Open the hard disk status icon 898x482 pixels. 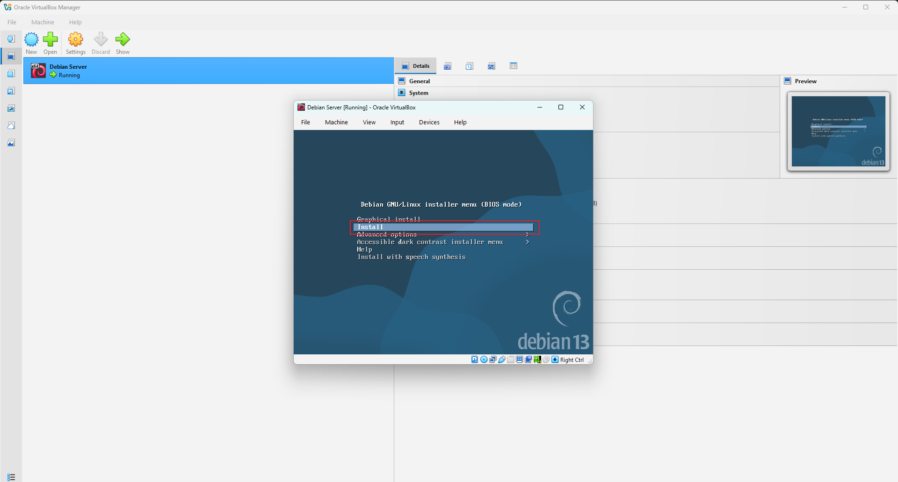pos(474,360)
